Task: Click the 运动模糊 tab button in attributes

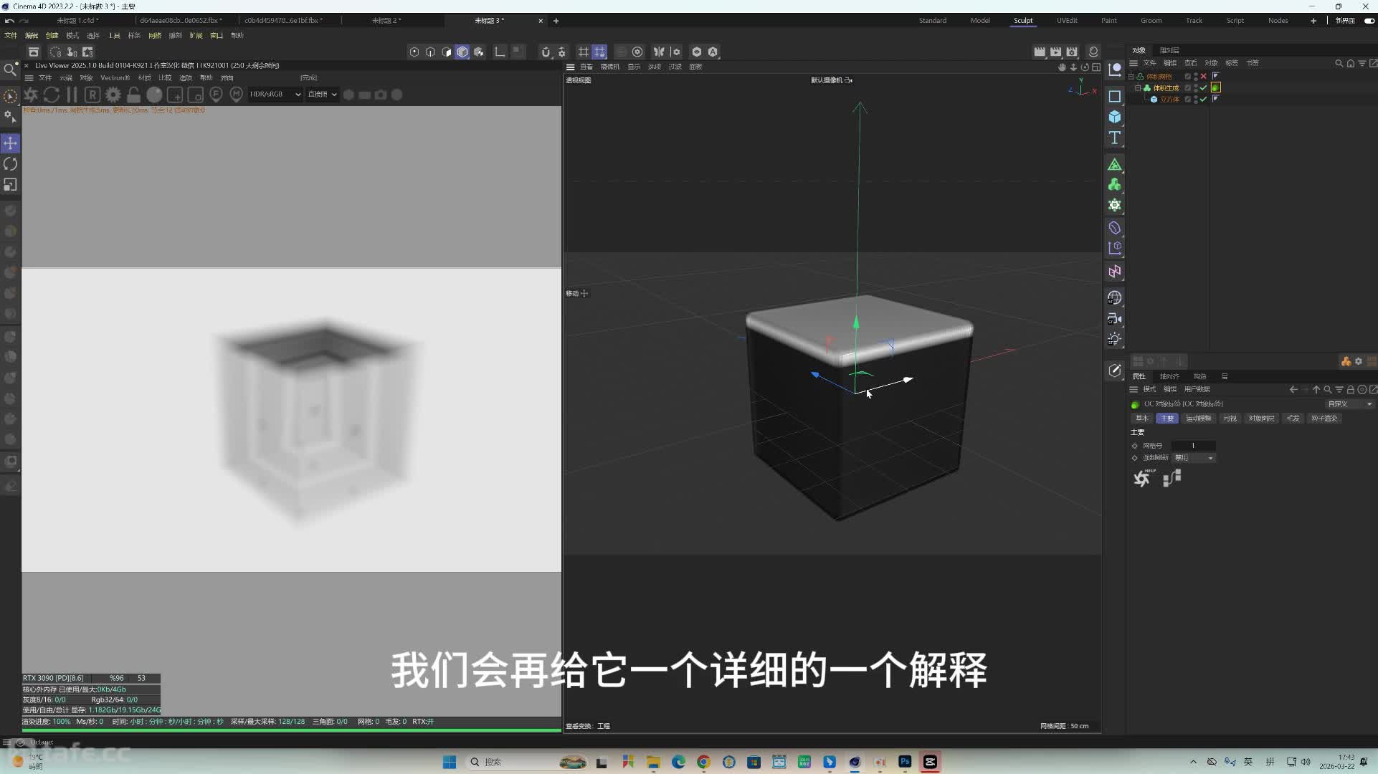Action: tap(1198, 418)
